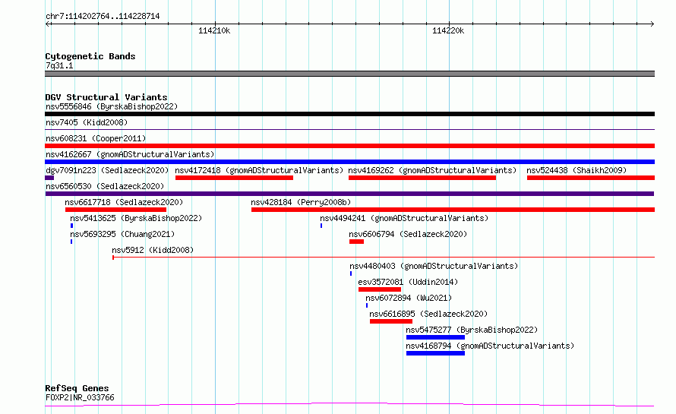The width and height of the screenshot is (676, 414).
Task: Select the blue bar under nsv4168794
Action: pos(435,353)
